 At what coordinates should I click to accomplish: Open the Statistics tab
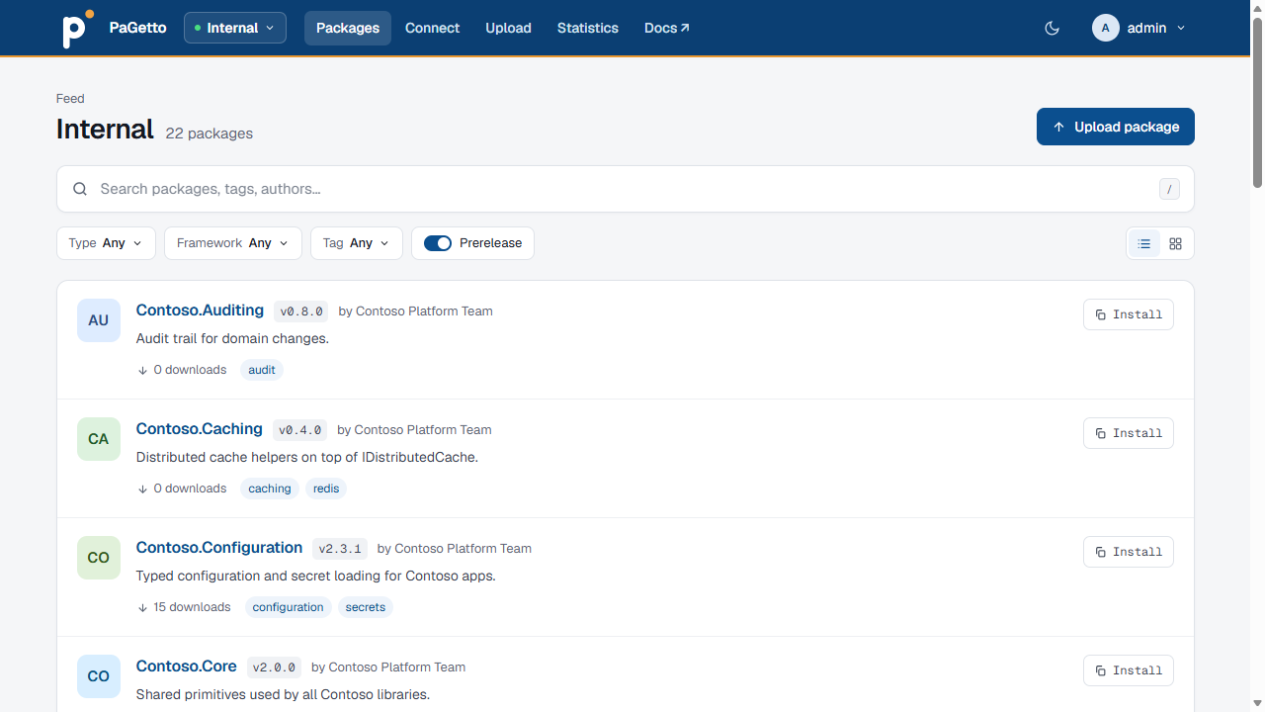[x=587, y=28]
